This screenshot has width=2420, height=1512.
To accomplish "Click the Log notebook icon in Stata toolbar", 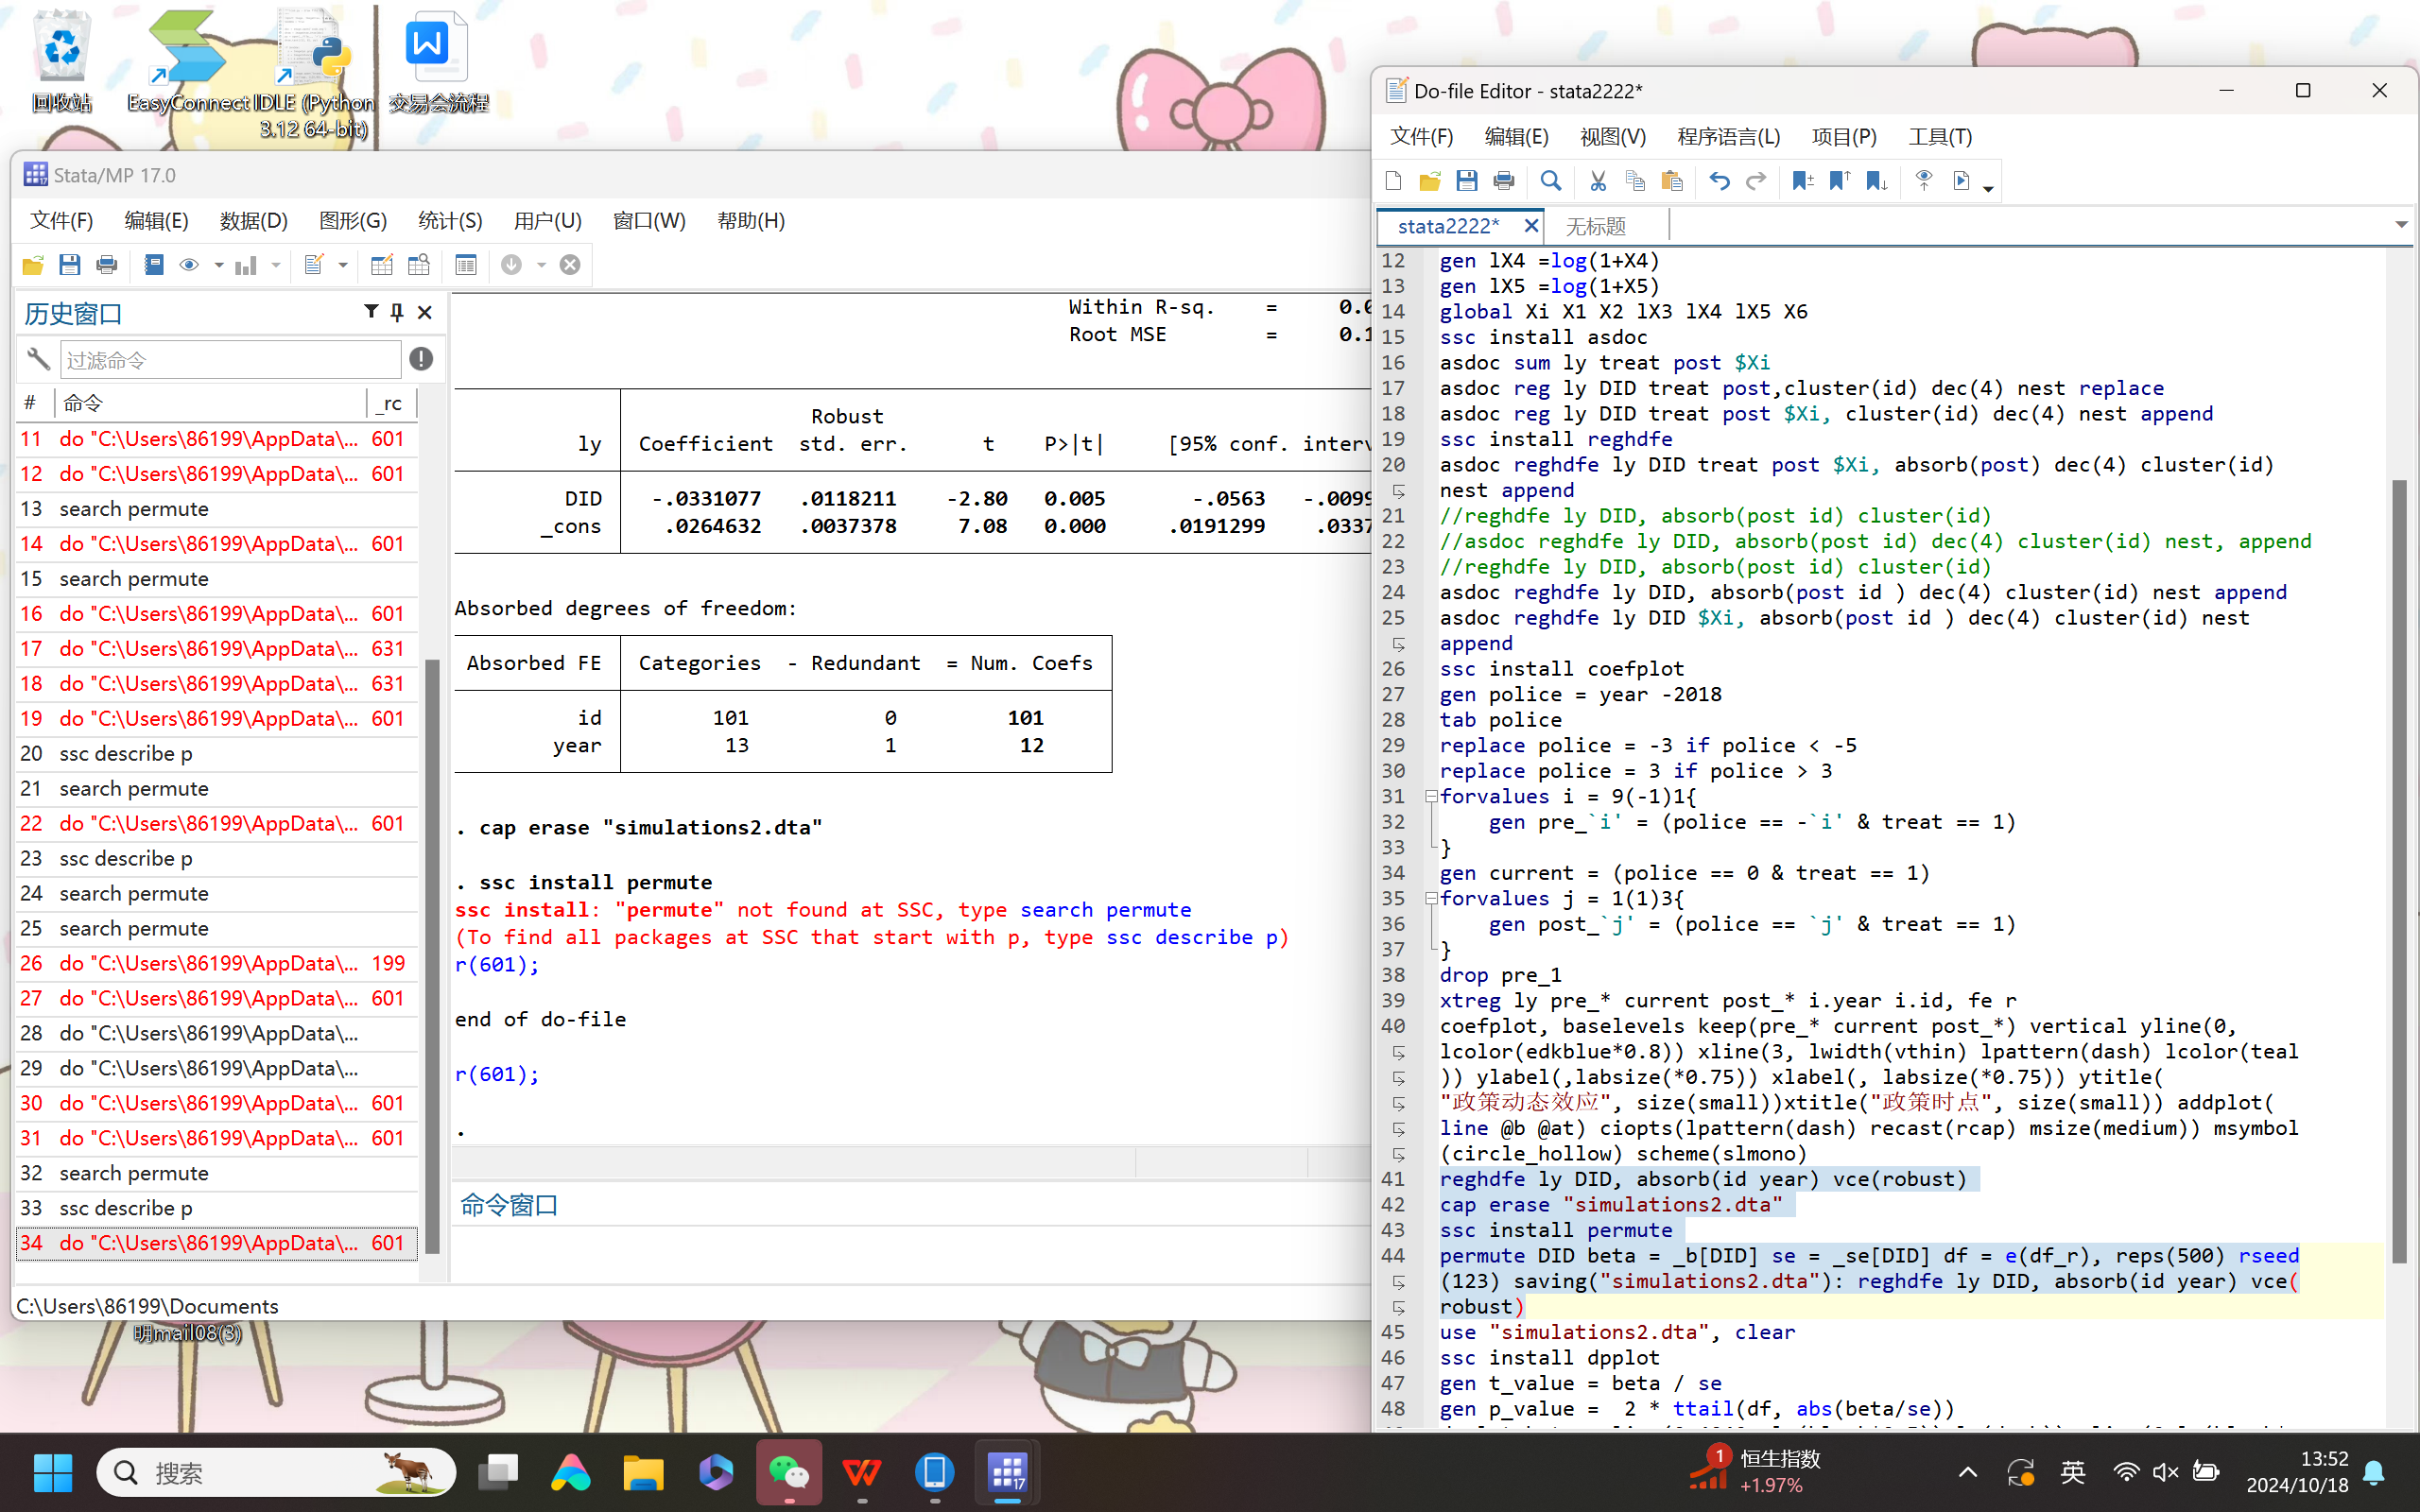I will tap(153, 265).
